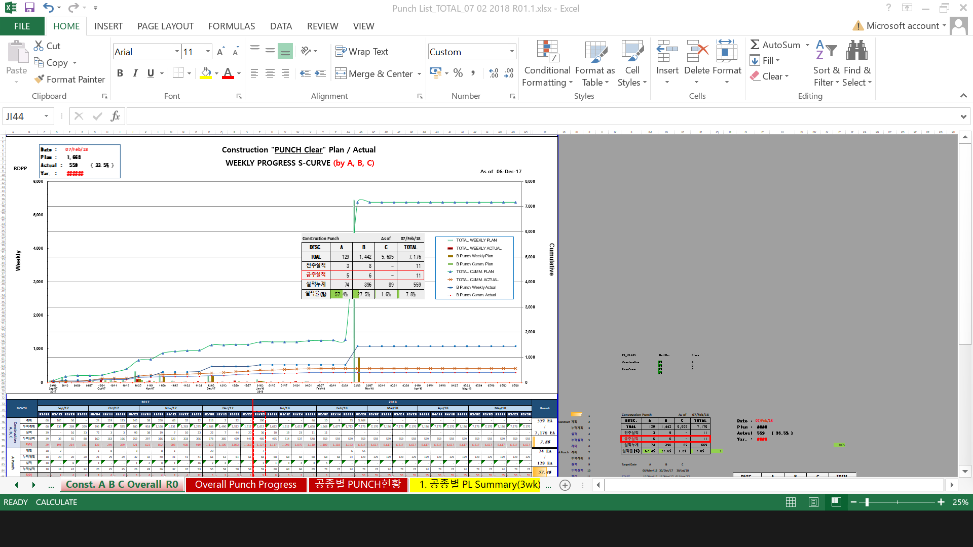This screenshot has width=973, height=547.
Task: Switch to Page Break Preview view
Action: coord(836,502)
